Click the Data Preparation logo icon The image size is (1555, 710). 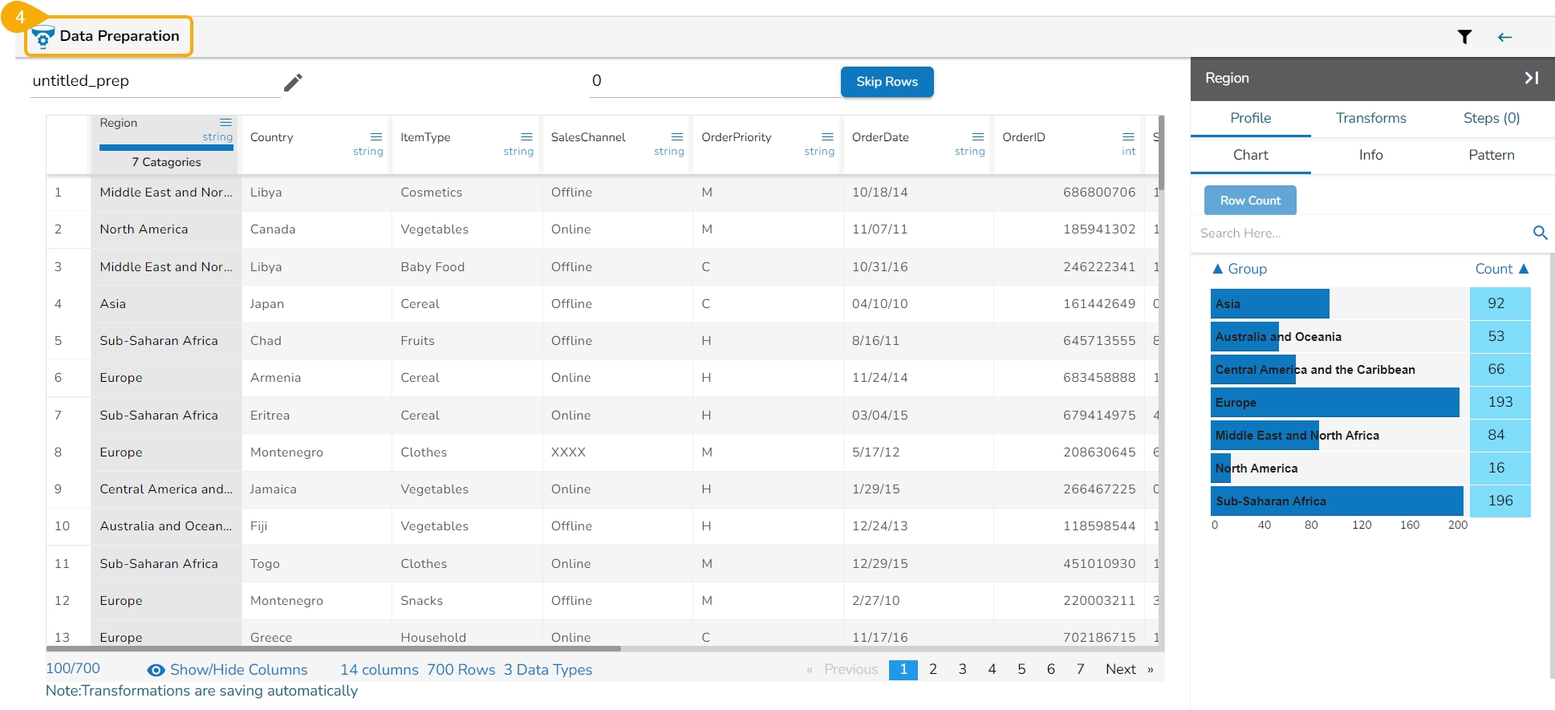coord(43,37)
